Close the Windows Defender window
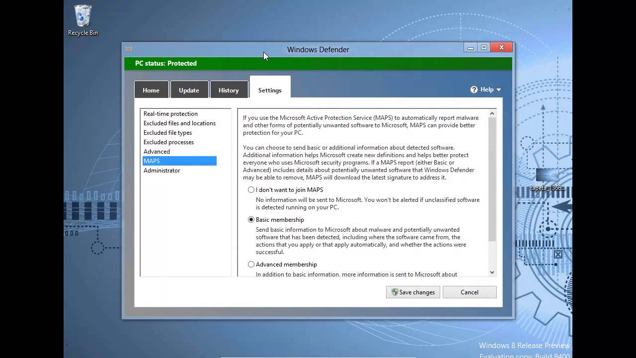 [x=501, y=48]
